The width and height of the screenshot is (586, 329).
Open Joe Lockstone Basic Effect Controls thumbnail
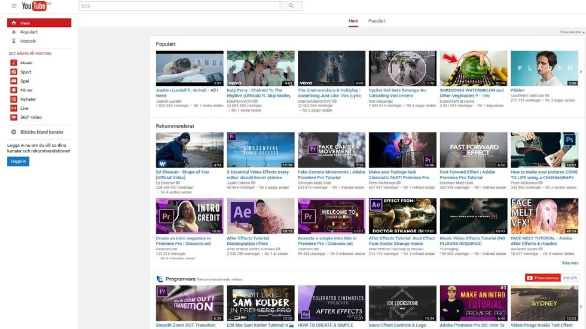coord(402,303)
